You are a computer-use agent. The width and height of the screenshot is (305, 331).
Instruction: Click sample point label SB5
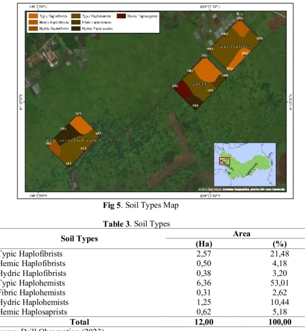point(210,90)
